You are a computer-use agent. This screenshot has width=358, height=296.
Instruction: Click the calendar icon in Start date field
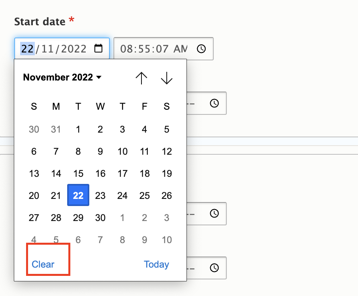pyautogui.click(x=98, y=49)
